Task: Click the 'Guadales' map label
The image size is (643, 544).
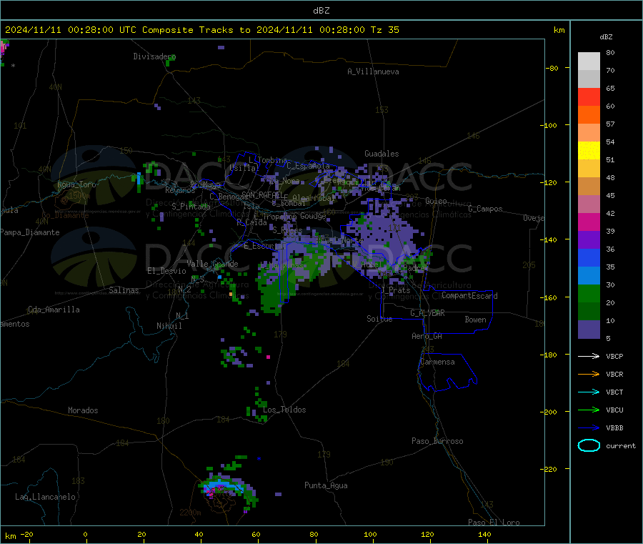Action: click(x=382, y=154)
